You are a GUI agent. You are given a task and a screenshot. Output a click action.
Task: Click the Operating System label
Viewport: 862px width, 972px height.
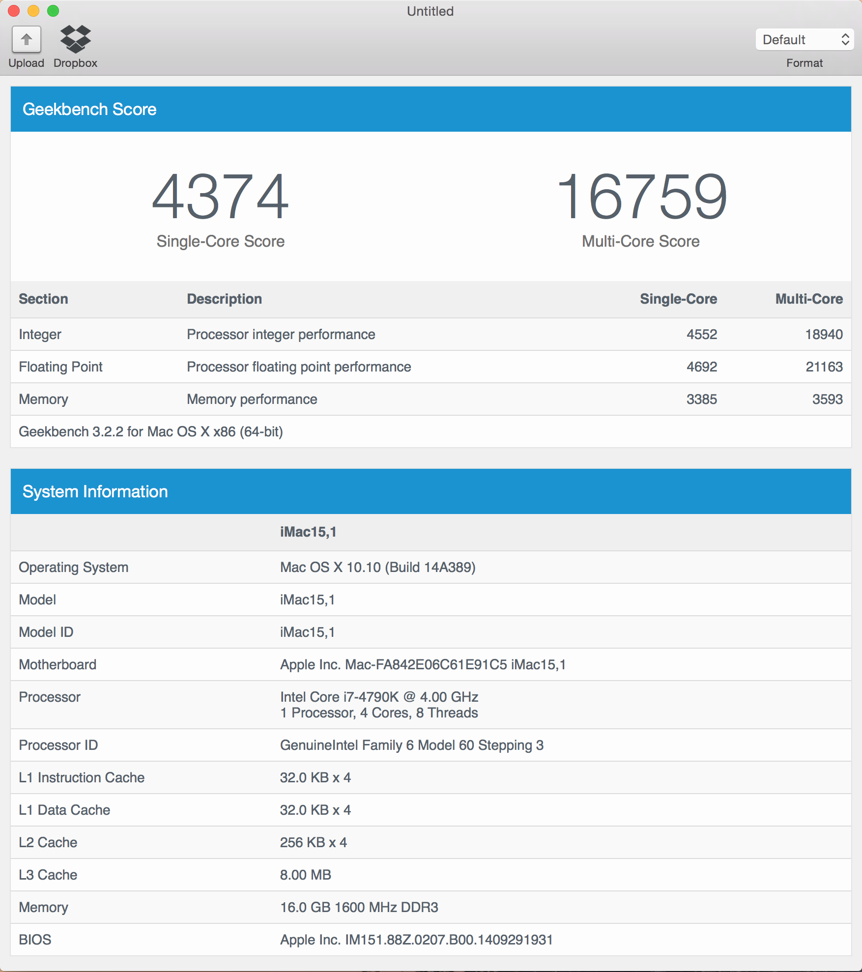click(x=74, y=568)
